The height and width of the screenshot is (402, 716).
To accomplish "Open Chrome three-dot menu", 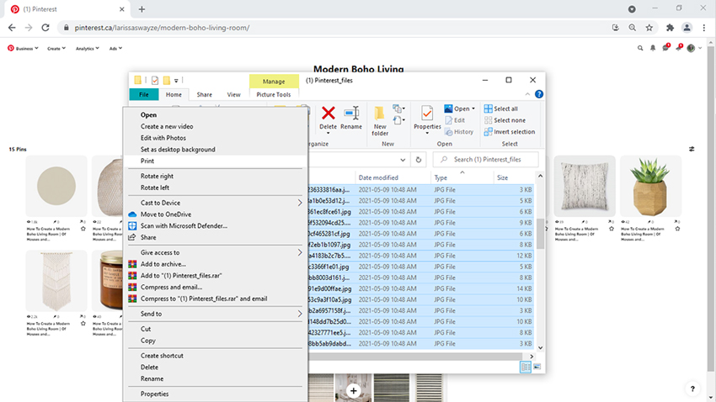I will (x=704, y=28).
